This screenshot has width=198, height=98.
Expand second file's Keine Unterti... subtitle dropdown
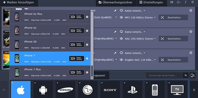tap(135, 32)
